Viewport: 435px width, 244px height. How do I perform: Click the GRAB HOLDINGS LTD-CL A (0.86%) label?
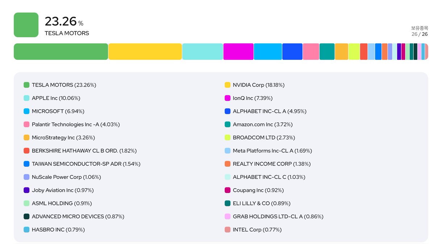click(x=278, y=216)
